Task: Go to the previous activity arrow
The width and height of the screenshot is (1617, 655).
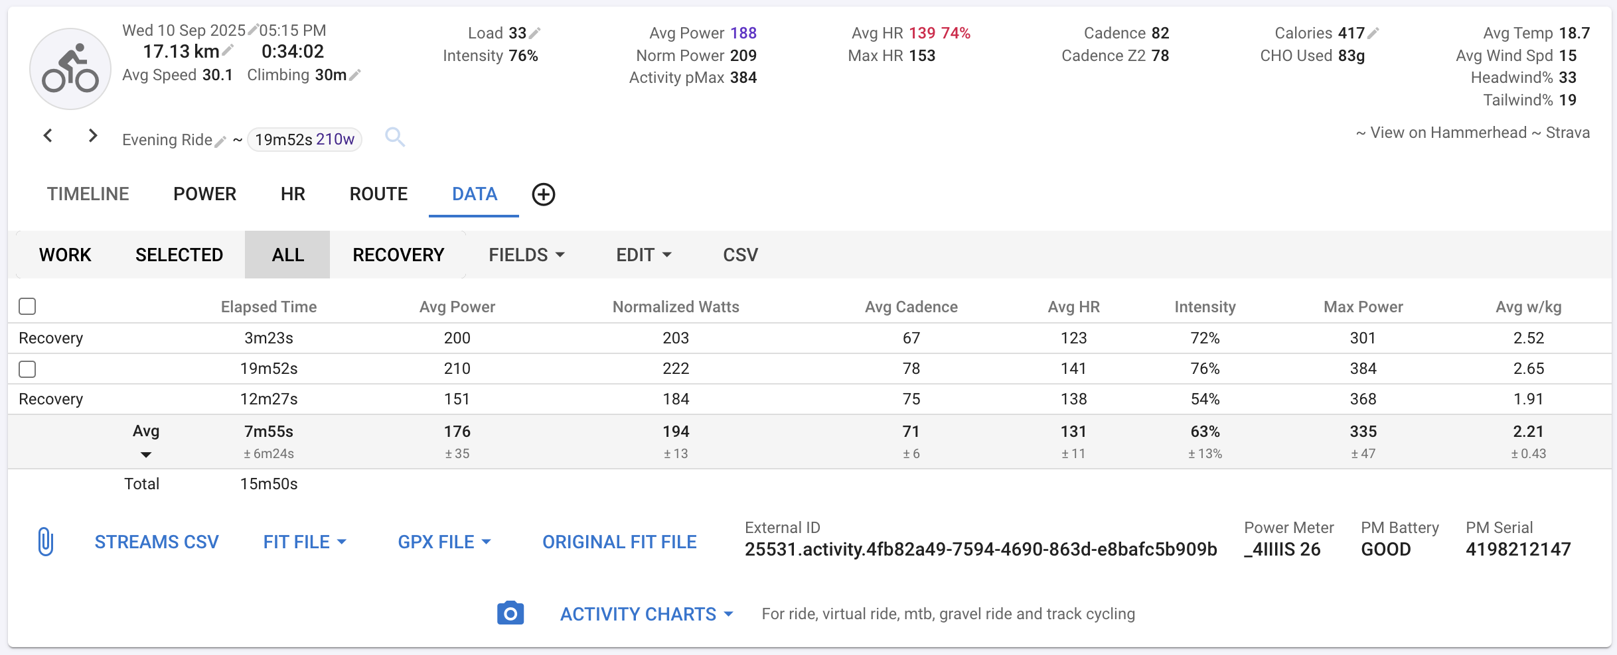Action: pos(48,136)
